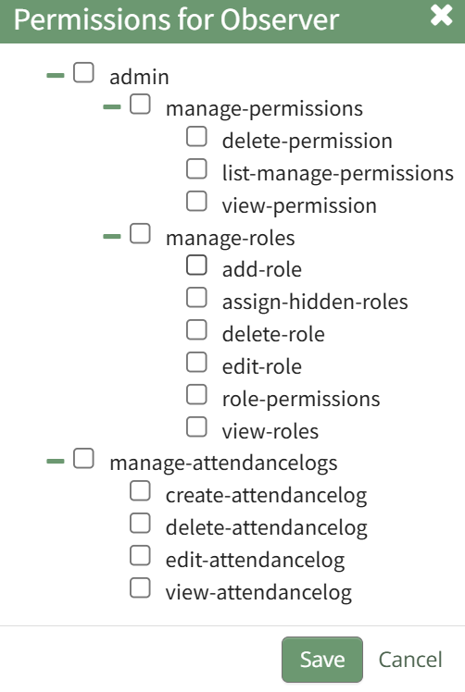Collapse the admin tree node
This screenshot has height=692, width=465.
pos(56,76)
